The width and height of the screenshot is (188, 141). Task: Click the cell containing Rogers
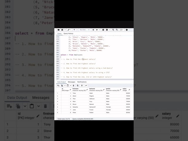coord(97,96)
